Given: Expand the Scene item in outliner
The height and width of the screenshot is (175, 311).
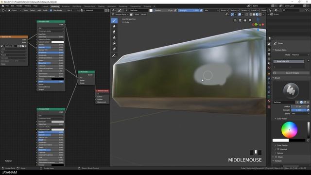Looking at the screenshot, I should (268, 14).
